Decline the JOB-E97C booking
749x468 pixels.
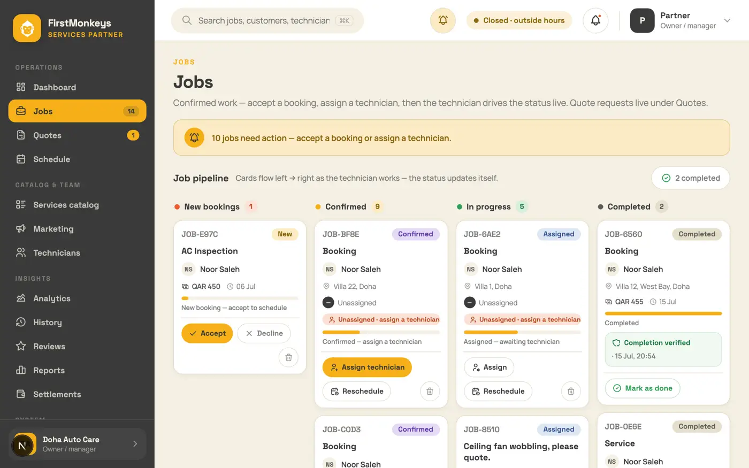click(x=264, y=333)
